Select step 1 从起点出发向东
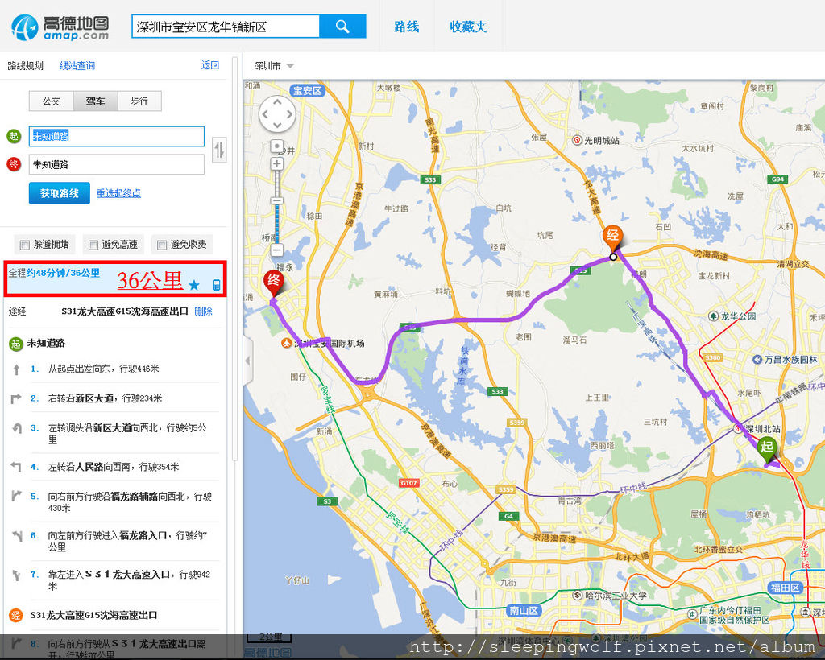 [x=114, y=369]
